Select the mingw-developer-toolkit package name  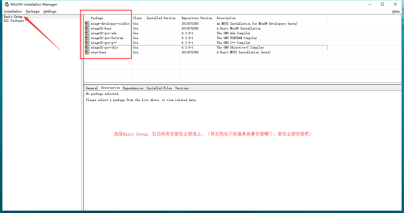110,24
